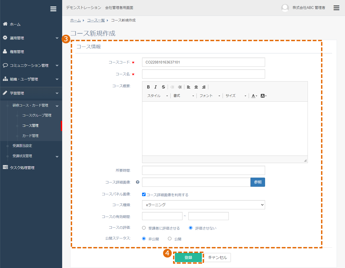This screenshot has height=268, width=345.
Task: Click the person icon for 権限管理
Action: (x=5, y=51)
